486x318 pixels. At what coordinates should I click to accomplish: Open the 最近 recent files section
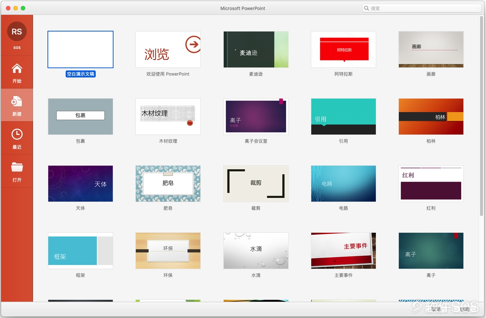[17, 138]
